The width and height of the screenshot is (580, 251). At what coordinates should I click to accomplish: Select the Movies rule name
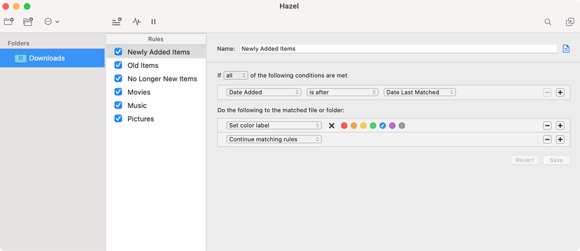139,92
